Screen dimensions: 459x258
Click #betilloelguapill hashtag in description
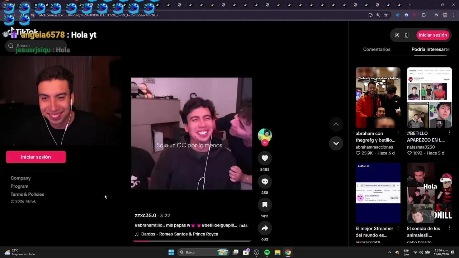219,225
